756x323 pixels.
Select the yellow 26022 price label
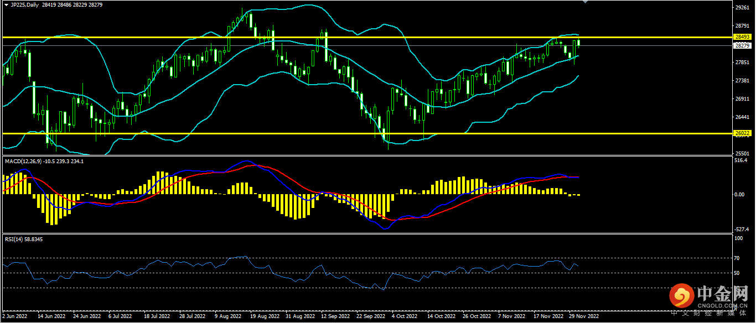pyautogui.click(x=742, y=133)
